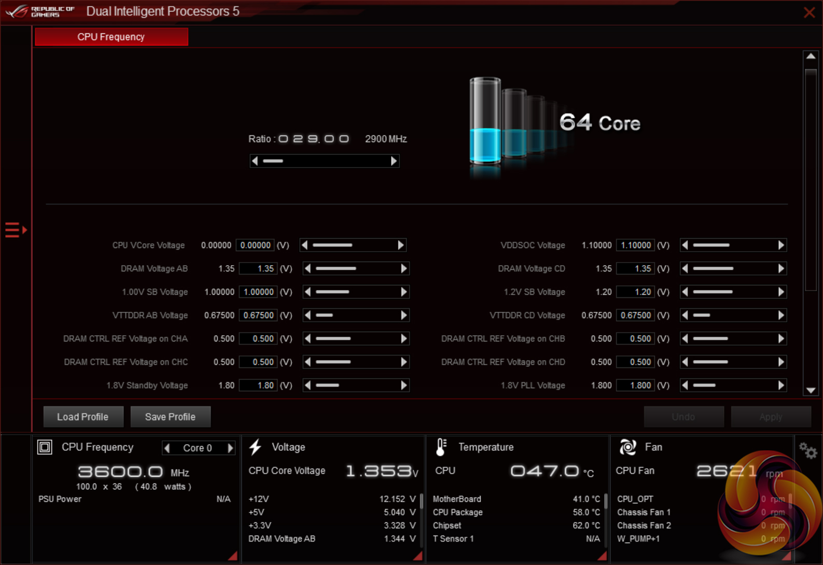Select previous core in Core 0 selector

pos(167,448)
